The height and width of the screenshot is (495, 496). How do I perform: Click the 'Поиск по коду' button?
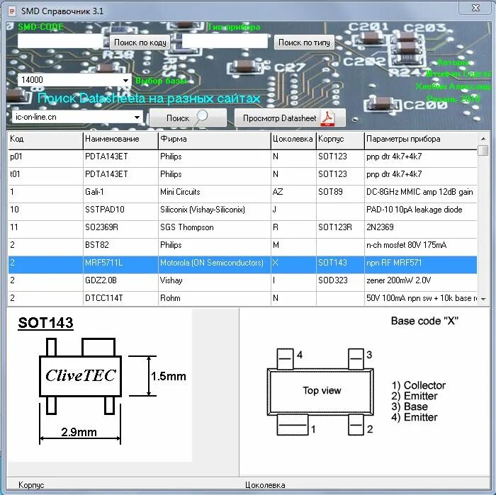[x=140, y=42]
